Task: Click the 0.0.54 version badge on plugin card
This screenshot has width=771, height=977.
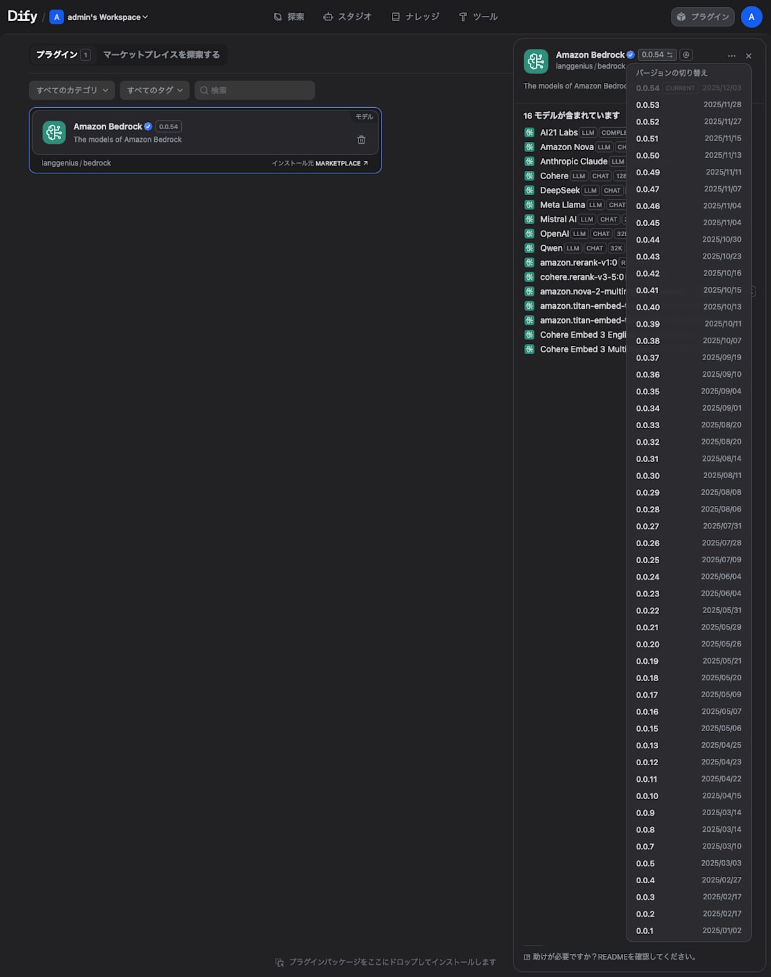Action: coord(168,126)
